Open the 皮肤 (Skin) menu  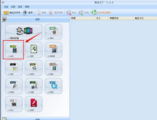pos(13,7)
